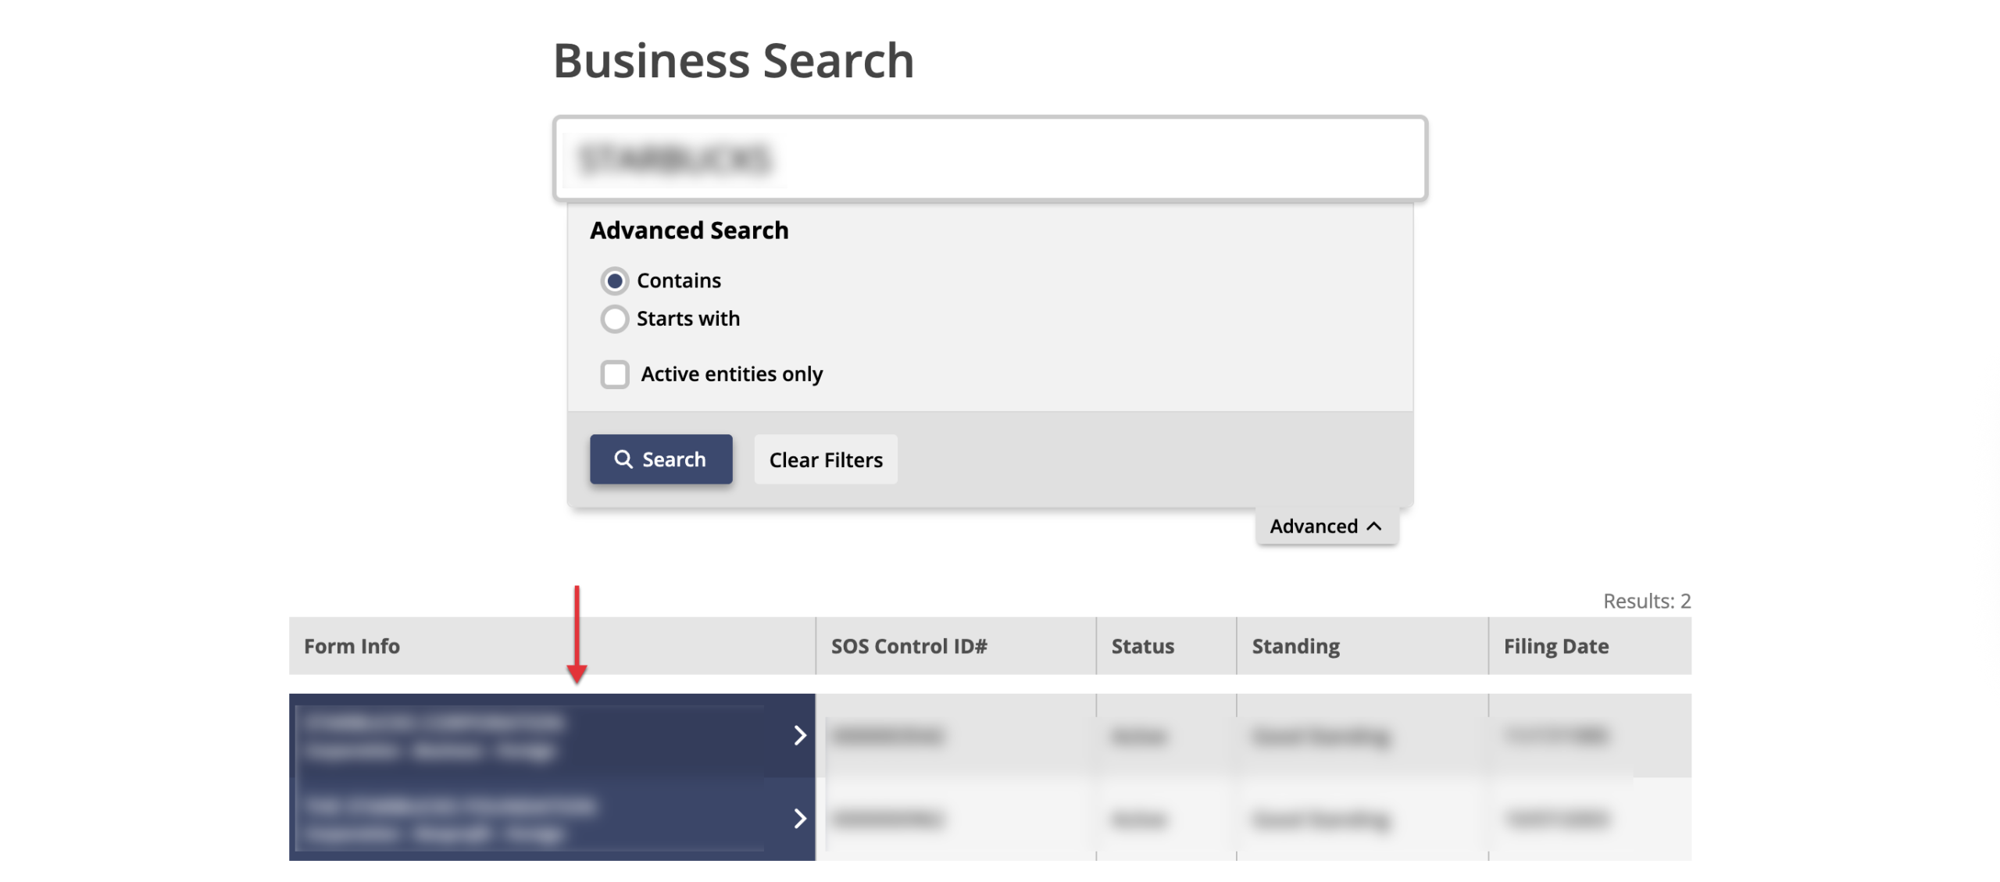Click the Filing Date column header
Screen dimensions: 2000x882
pos(1555,646)
